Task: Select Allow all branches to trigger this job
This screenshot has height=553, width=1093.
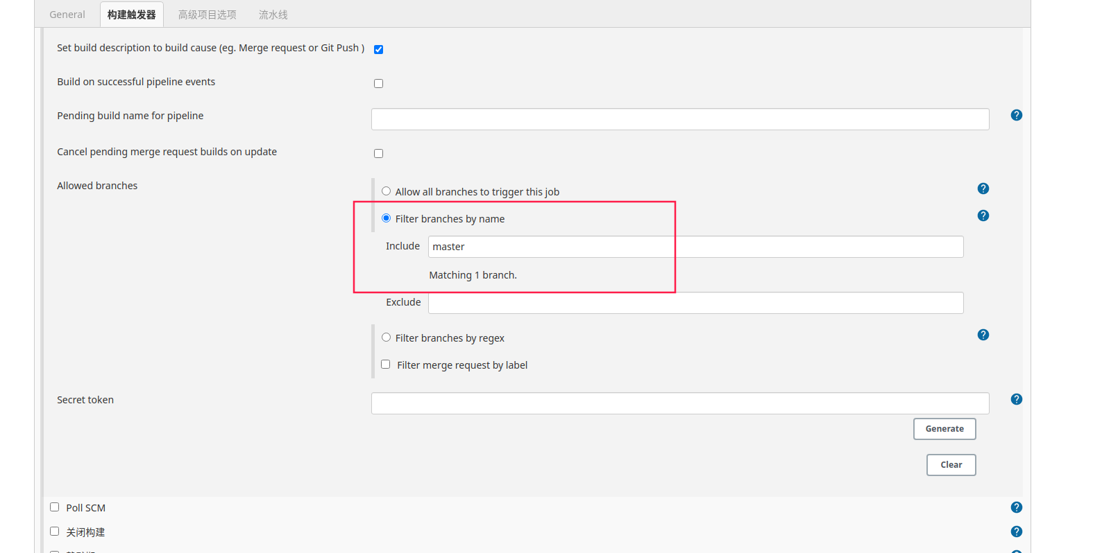Action: click(386, 191)
